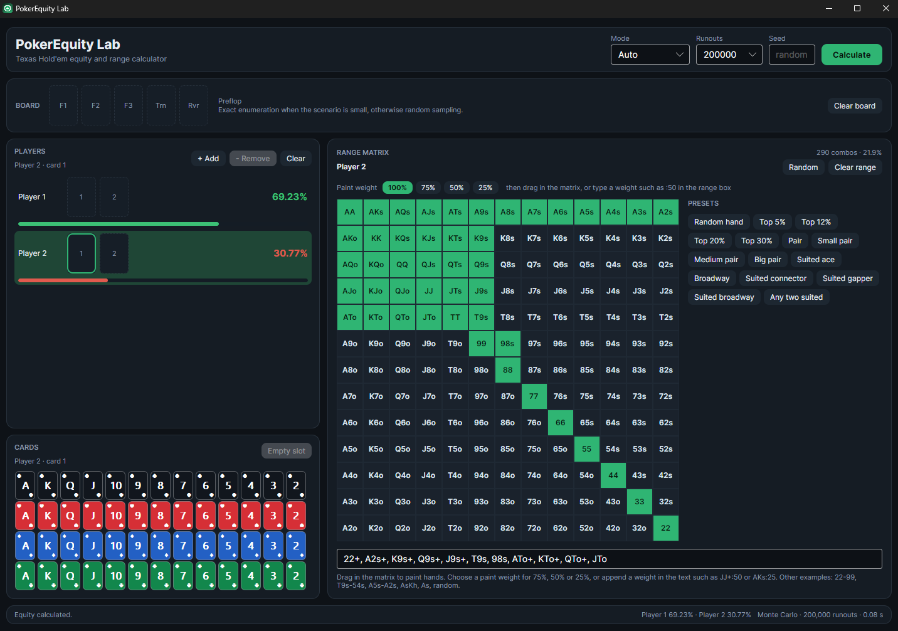Screen dimensions: 898x631
Task: Click the range text box
Action: coord(610,559)
